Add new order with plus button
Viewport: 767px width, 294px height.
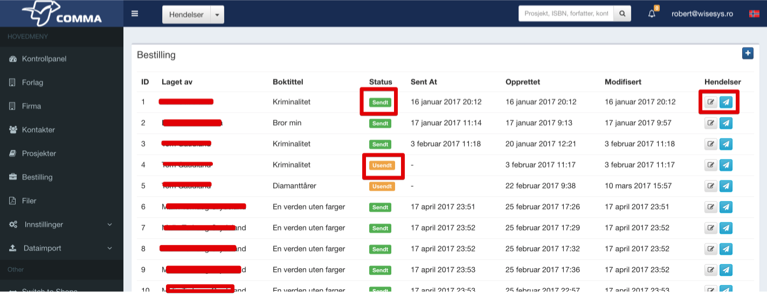[x=748, y=53]
